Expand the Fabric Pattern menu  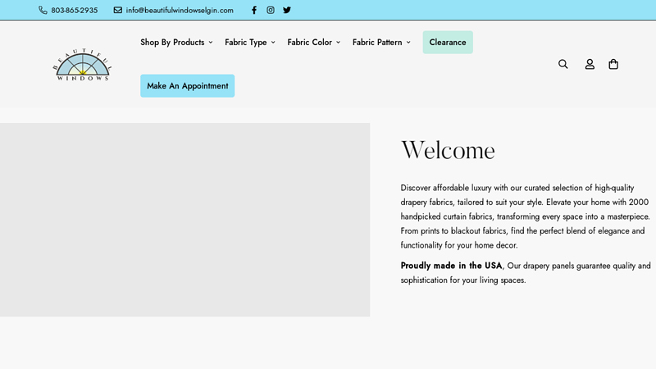point(381,43)
